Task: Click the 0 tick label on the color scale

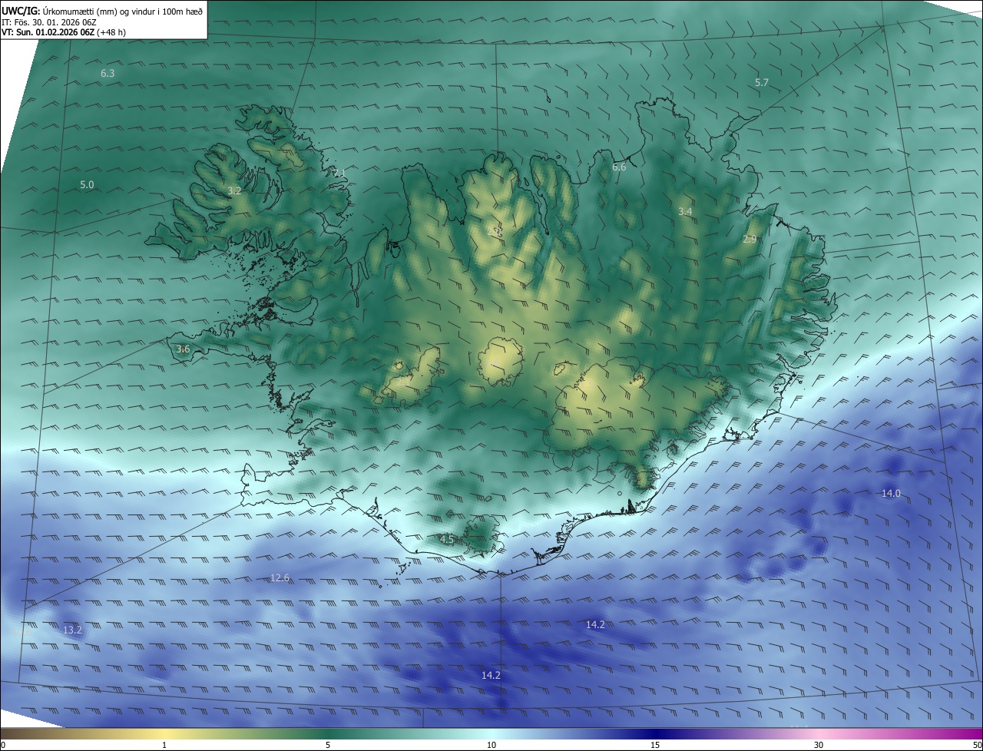Action: (x=3, y=745)
